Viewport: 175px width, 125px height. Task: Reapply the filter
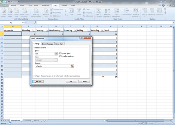[x=87, y=13]
